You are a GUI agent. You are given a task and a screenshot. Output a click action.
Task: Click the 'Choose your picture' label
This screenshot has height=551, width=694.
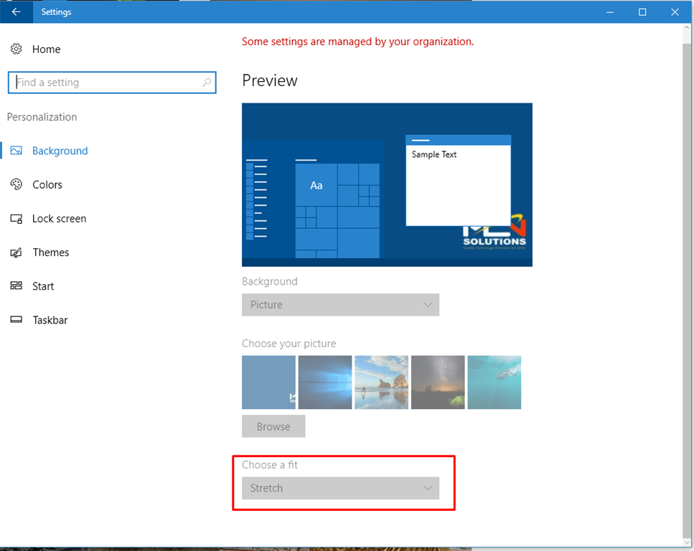(x=289, y=344)
